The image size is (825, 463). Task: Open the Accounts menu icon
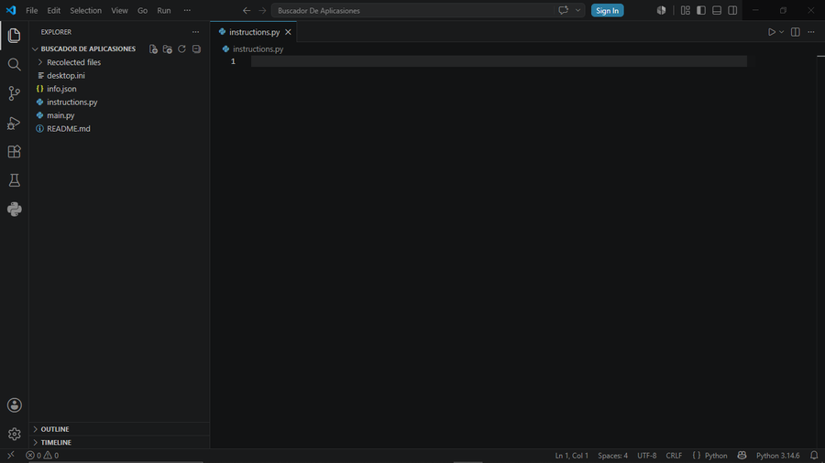14,405
